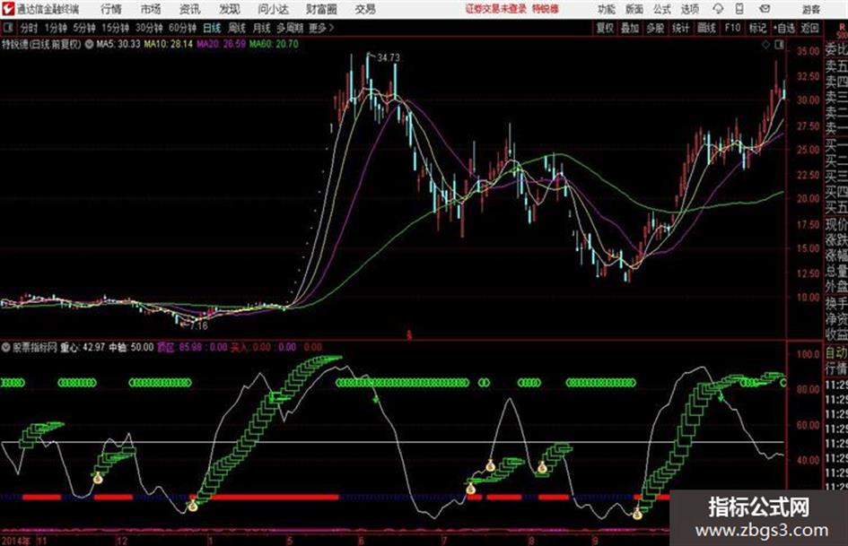This screenshot has width=848, height=546.
Task: Click the money bag buy signal near November
Action: pyautogui.click(x=98, y=478)
